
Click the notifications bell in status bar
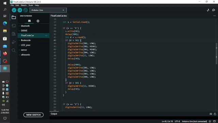[210, 121]
